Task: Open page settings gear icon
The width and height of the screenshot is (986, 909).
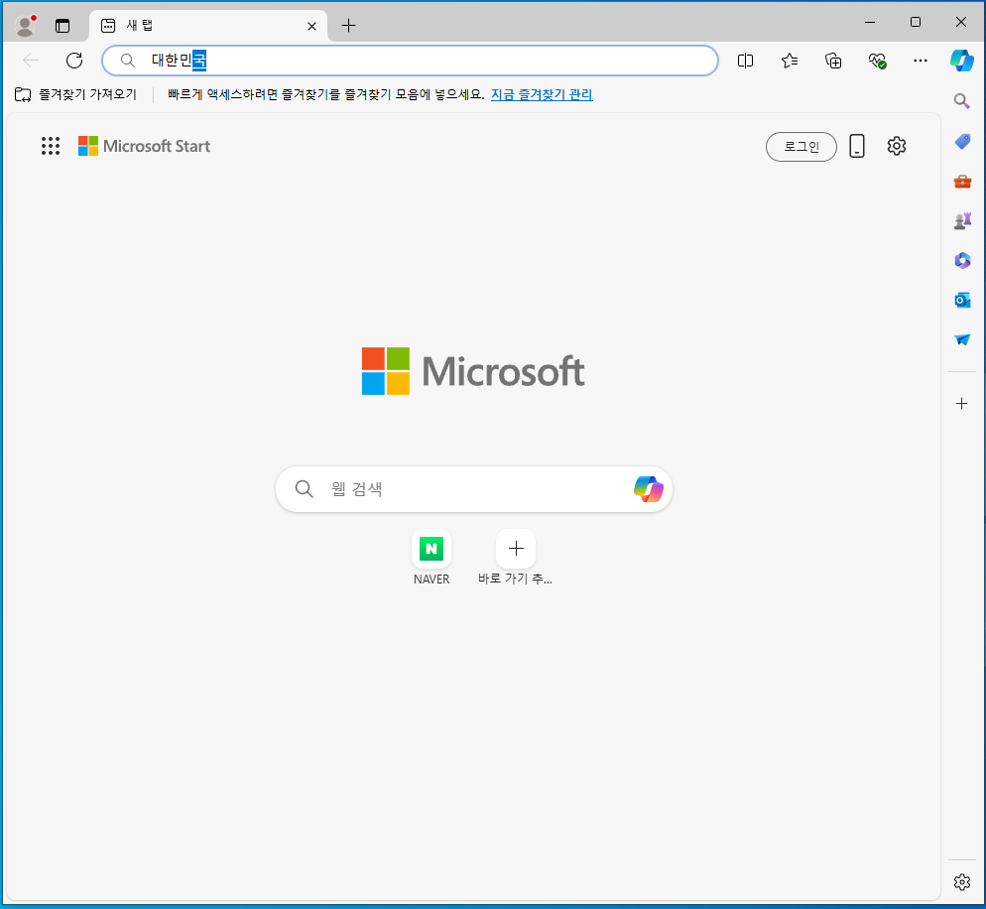Action: tap(896, 146)
